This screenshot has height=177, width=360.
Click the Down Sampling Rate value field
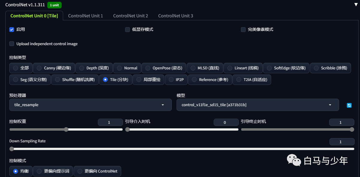(x=342, y=142)
